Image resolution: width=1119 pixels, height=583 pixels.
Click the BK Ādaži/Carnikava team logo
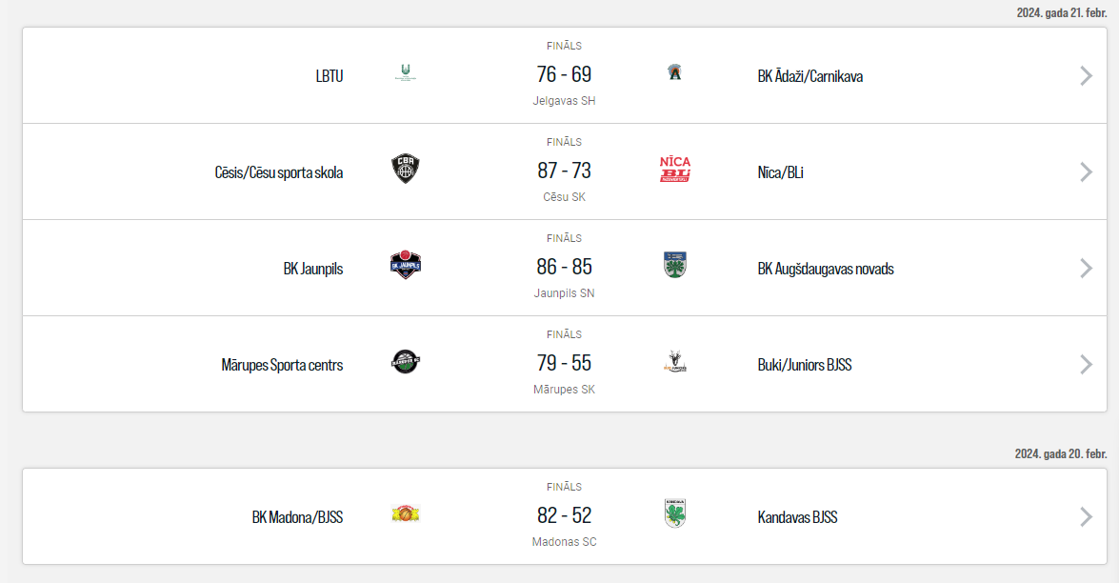(x=675, y=73)
